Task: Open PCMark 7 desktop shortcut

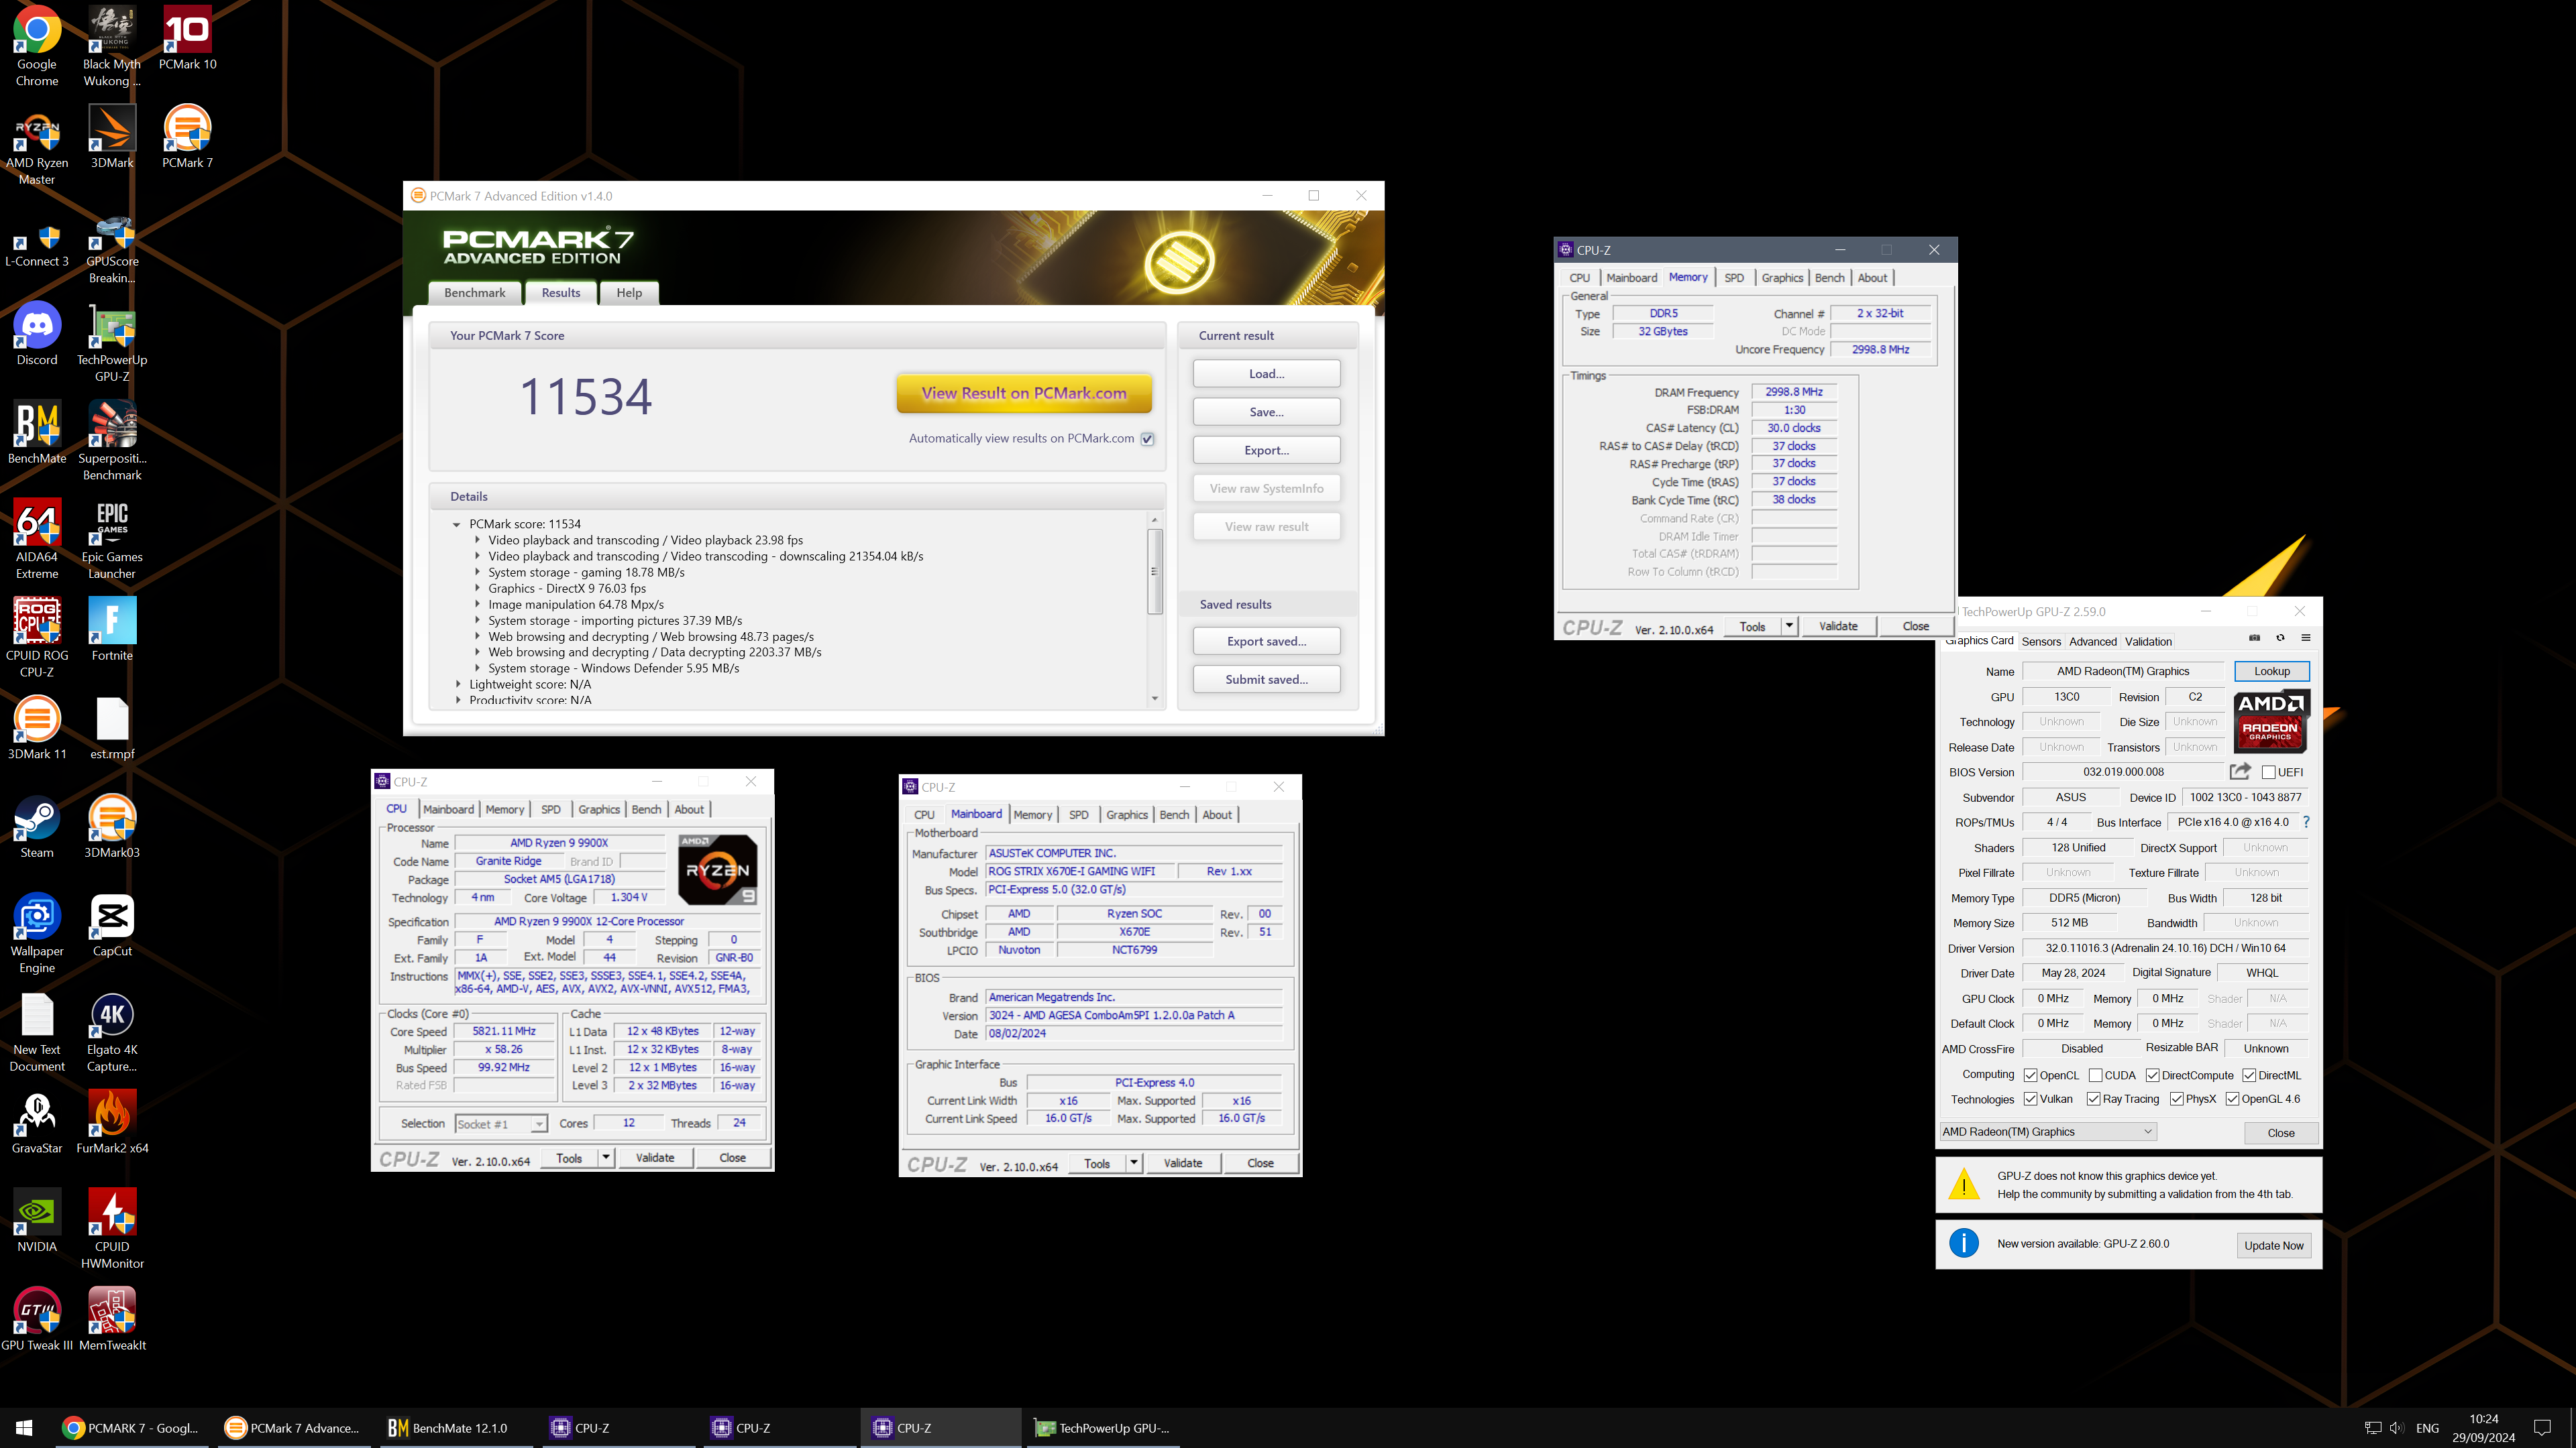Action: pos(187,136)
